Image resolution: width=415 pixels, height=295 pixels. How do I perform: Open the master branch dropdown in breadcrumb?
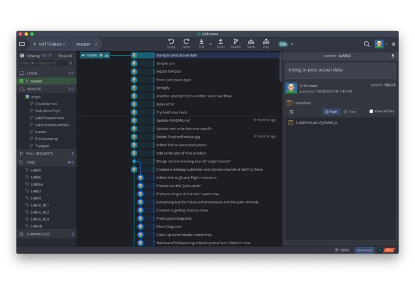[96, 44]
